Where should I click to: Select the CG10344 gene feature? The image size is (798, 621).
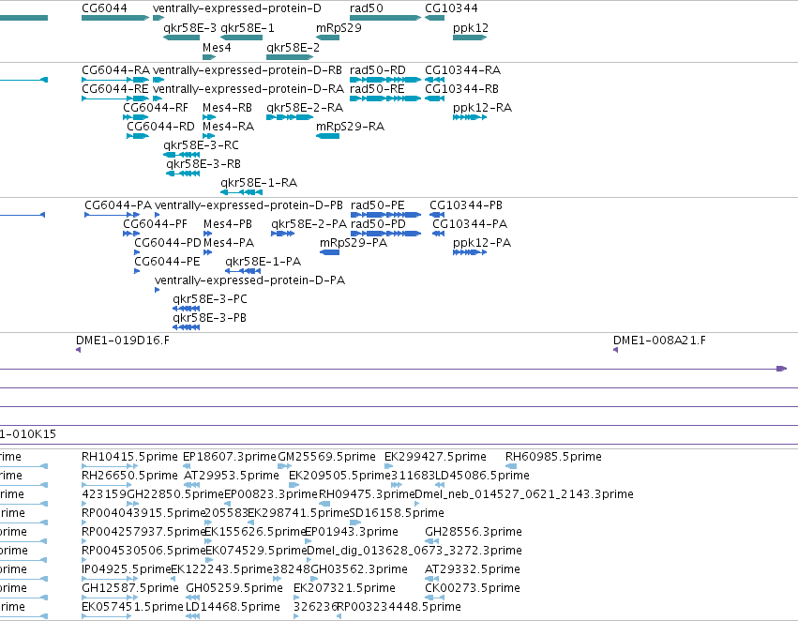434,18
